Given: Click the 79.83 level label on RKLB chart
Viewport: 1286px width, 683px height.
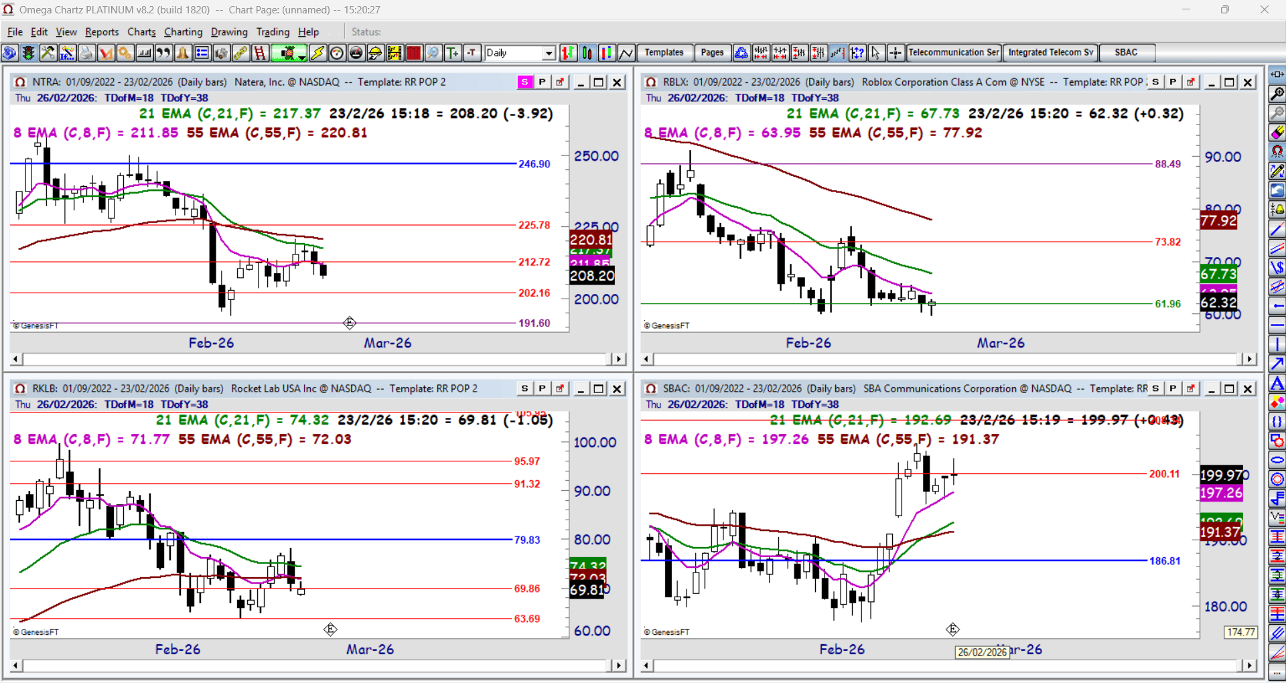Looking at the screenshot, I should click(x=527, y=540).
